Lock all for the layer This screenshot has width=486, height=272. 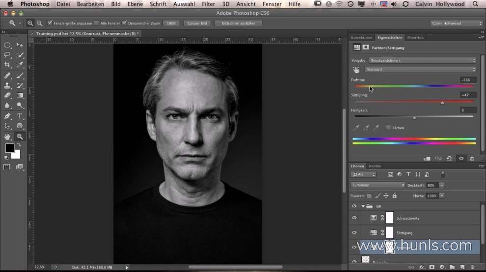coord(394,196)
